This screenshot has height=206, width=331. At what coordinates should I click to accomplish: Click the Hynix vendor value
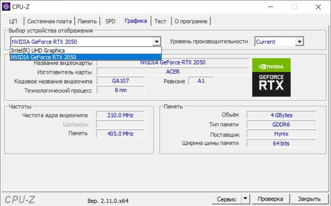pos(281,134)
